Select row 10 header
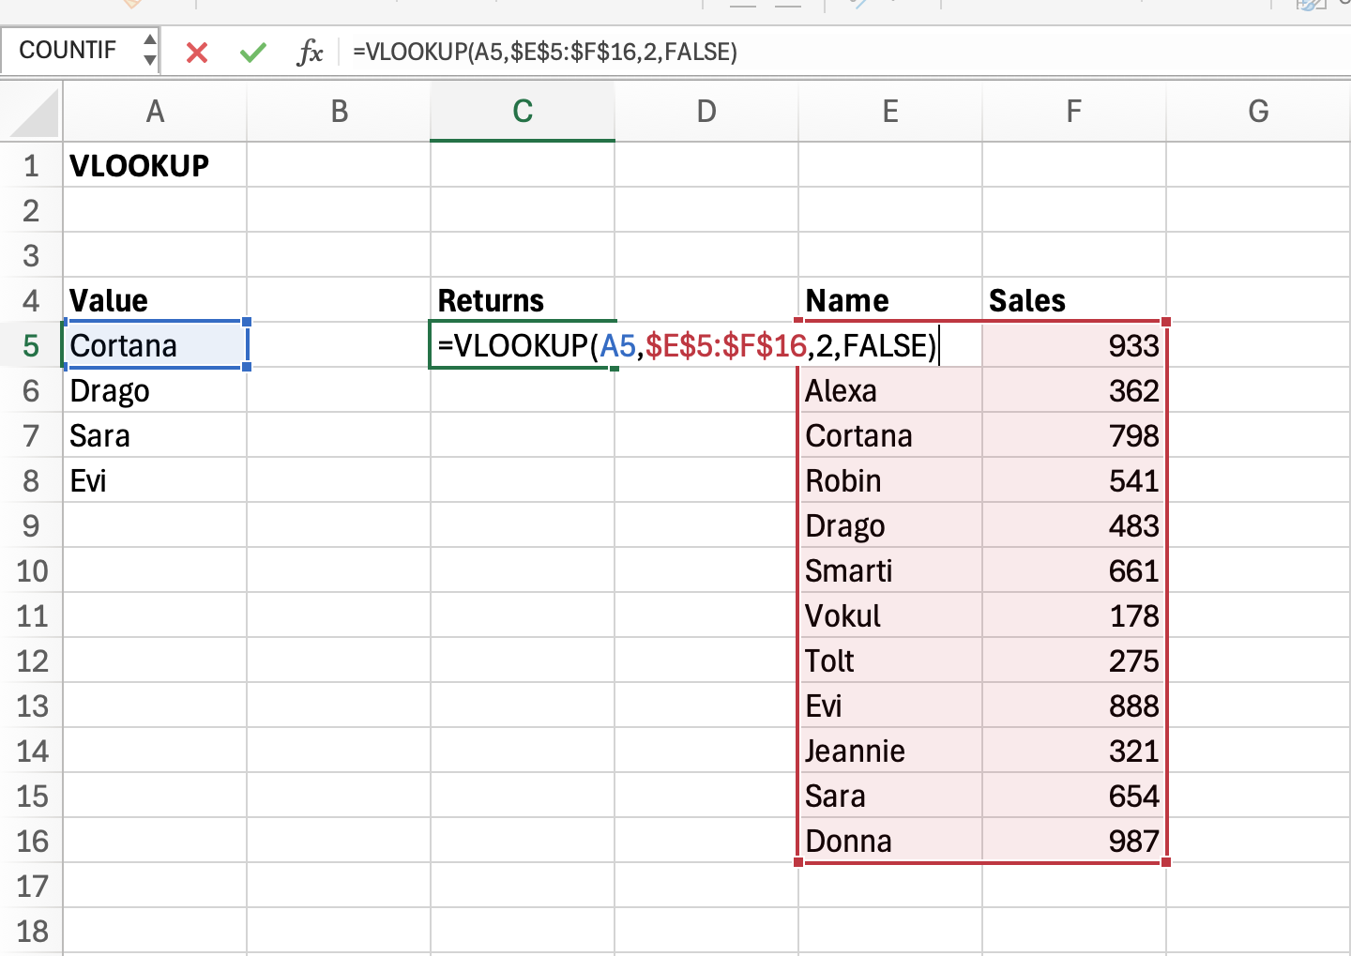1351x956 pixels. 31,570
